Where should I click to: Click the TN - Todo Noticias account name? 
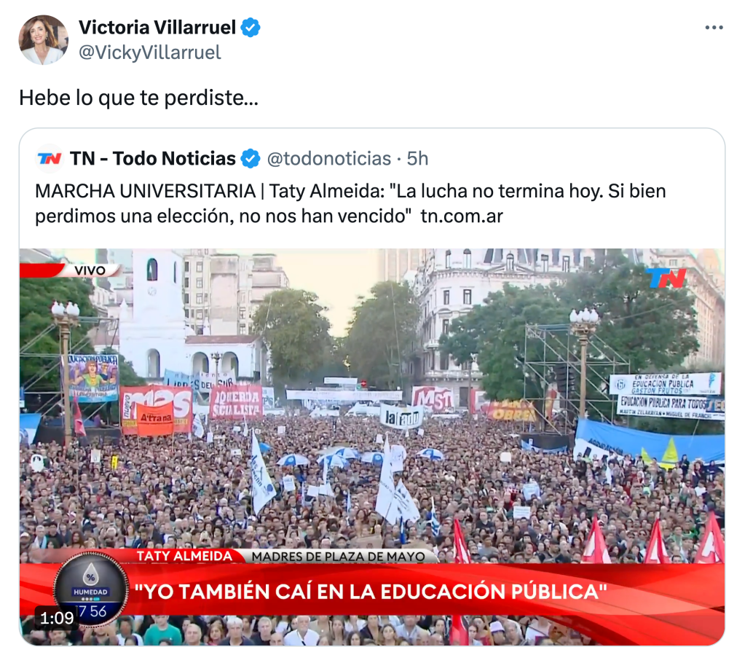pyautogui.click(x=153, y=159)
